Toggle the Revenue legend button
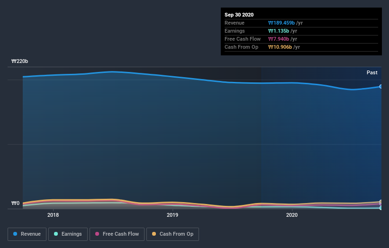This screenshot has height=248, width=389. click(x=27, y=234)
